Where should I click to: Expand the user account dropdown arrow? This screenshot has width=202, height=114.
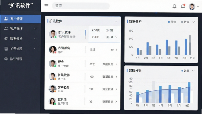tap(198, 6)
